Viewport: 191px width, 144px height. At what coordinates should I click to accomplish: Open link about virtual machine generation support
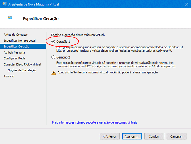pyautogui.click(x=95, y=122)
